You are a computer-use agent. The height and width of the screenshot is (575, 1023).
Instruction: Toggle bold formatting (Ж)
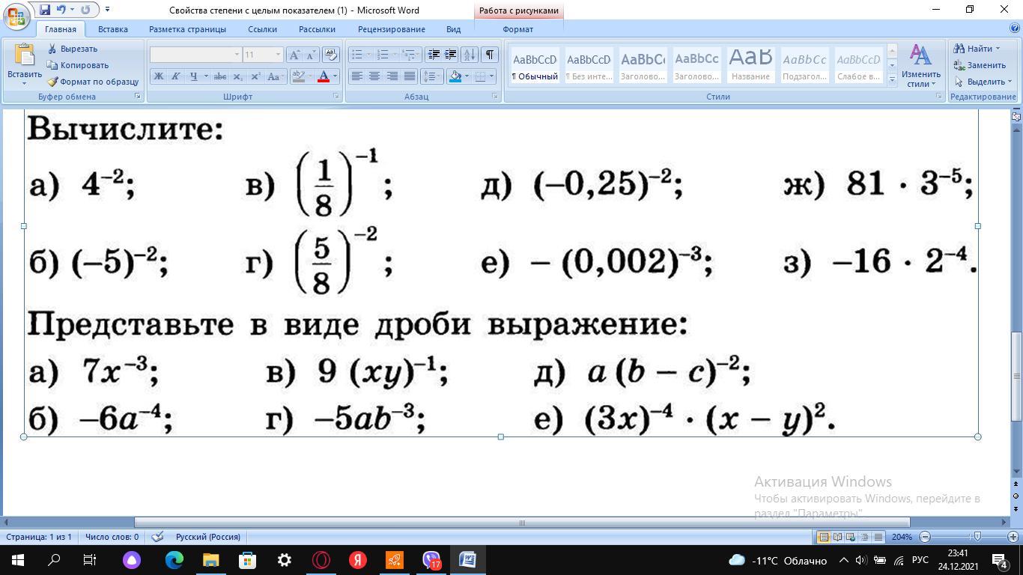(x=158, y=76)
